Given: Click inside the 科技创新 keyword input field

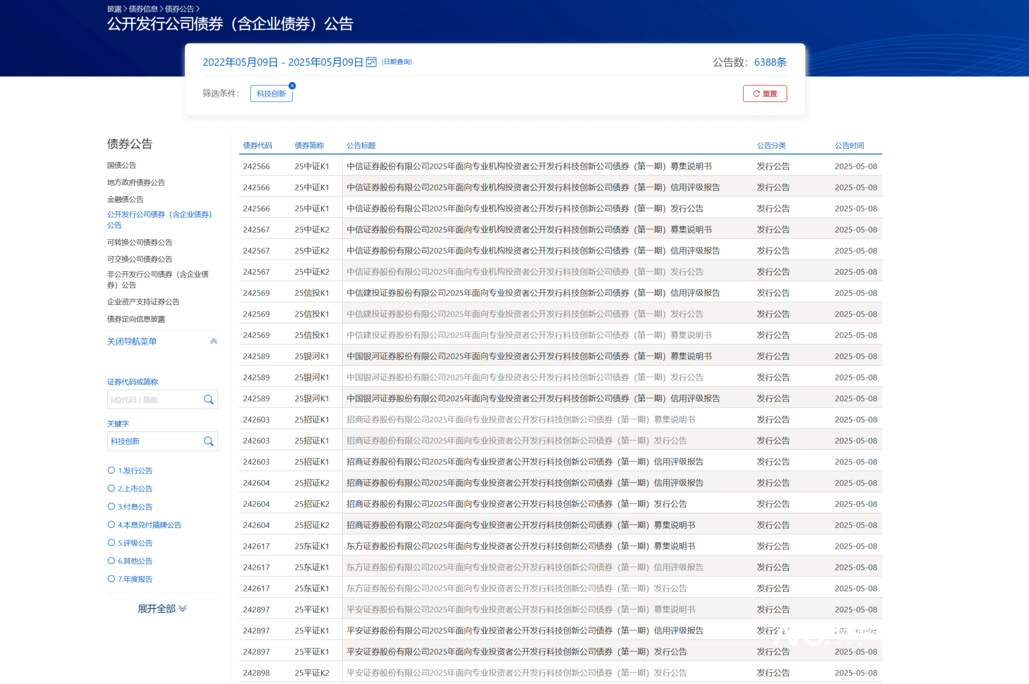Looking at the screenshot, I should coord(152,441).
